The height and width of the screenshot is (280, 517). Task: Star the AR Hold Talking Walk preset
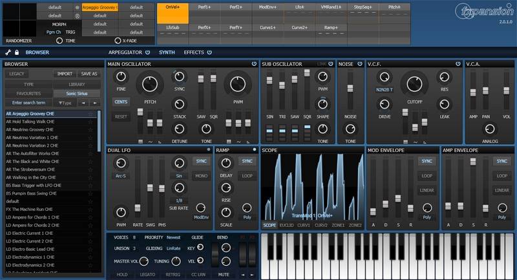90,121
